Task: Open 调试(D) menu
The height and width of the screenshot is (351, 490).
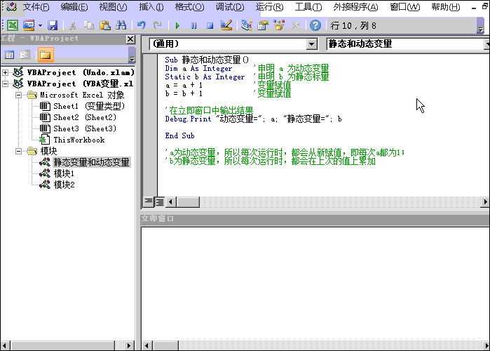Action: pyautogui.click(x=230, y=7)
